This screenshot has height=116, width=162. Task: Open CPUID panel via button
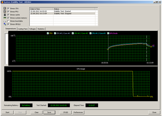(65, 112)
